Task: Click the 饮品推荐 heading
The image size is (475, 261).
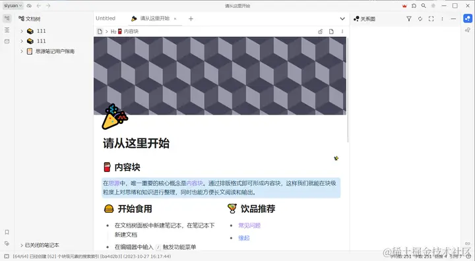Action: 258,209
